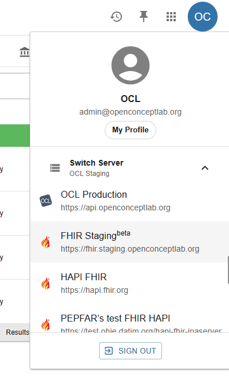The width and height of the screenshot is (229, 380).
Task: Click the OCL Production logo icon
Action: click(x=46, y=201)
